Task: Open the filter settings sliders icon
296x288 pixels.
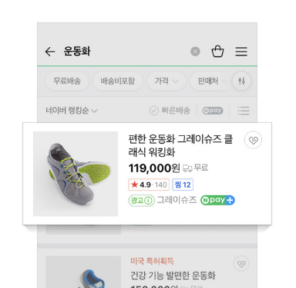Action: (x=241, y=81)
